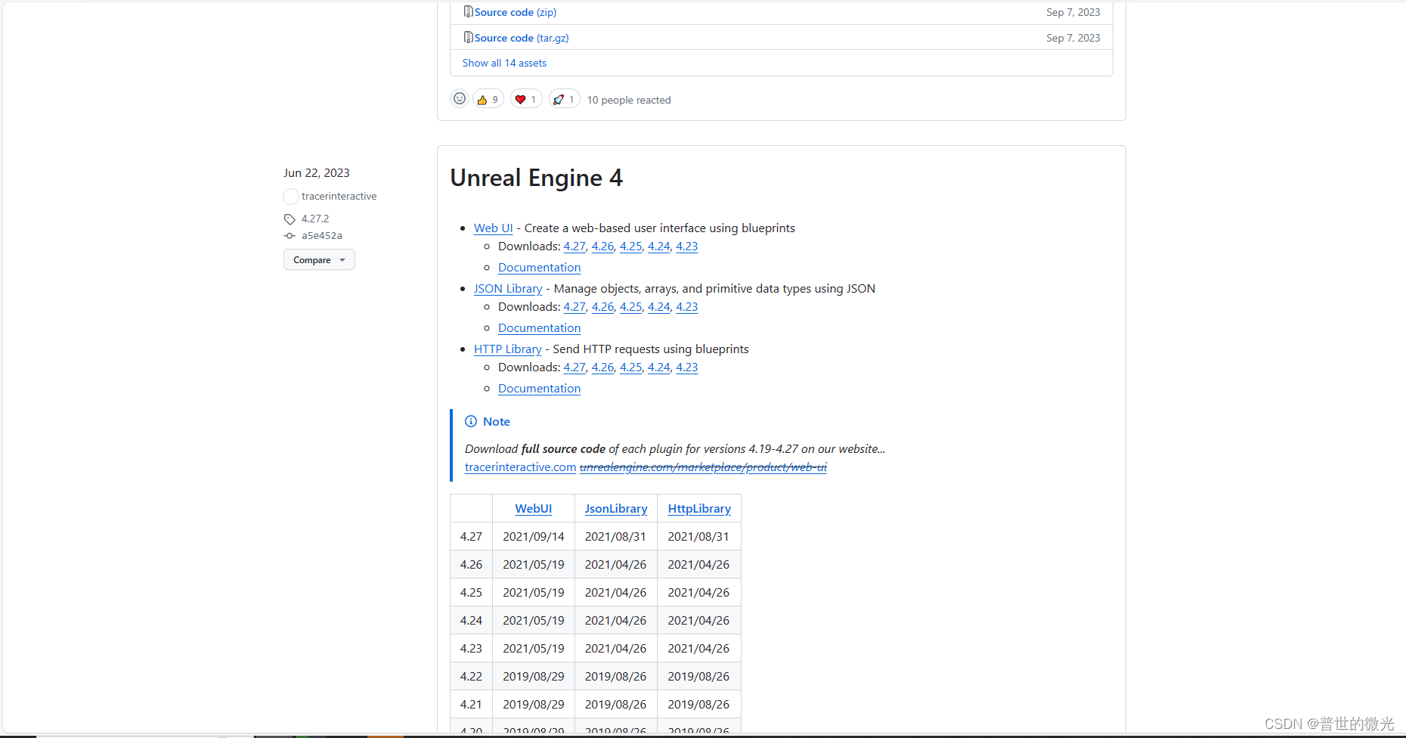Download HTTP Library version 4.25

click(x=630, y=367)
